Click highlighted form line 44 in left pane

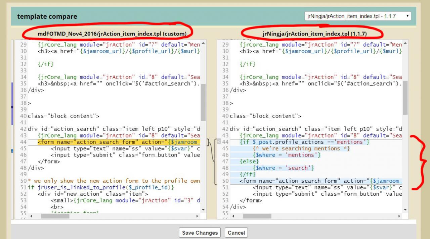click(x=118, y=142)
